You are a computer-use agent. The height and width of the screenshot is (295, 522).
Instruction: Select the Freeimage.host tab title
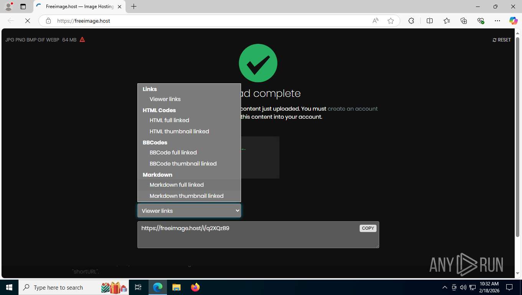(80, 7)
